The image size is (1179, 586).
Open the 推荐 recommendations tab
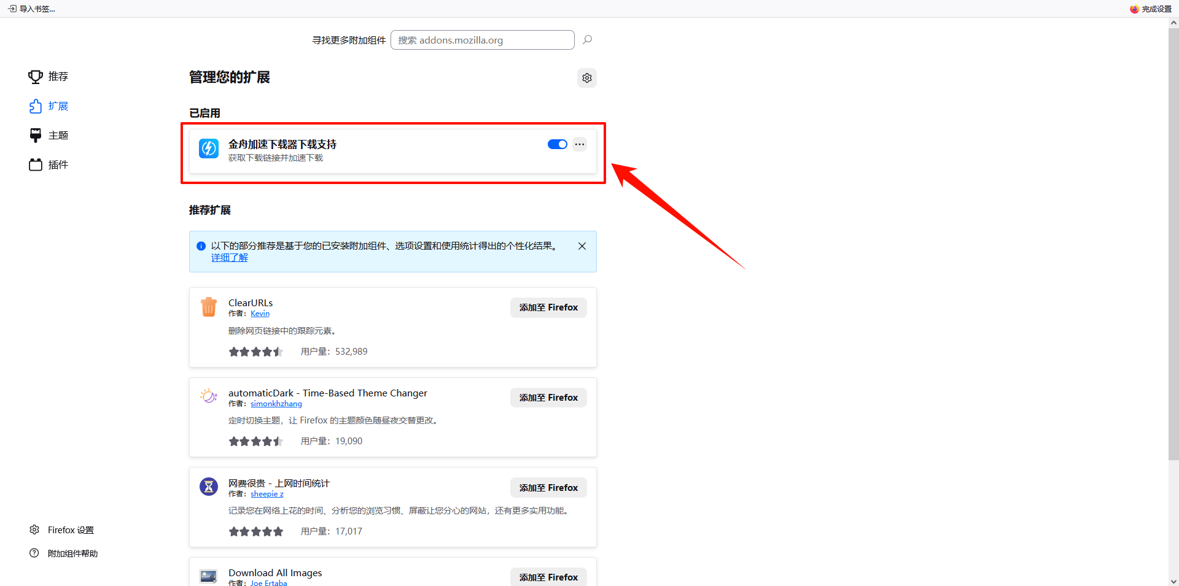49,77
